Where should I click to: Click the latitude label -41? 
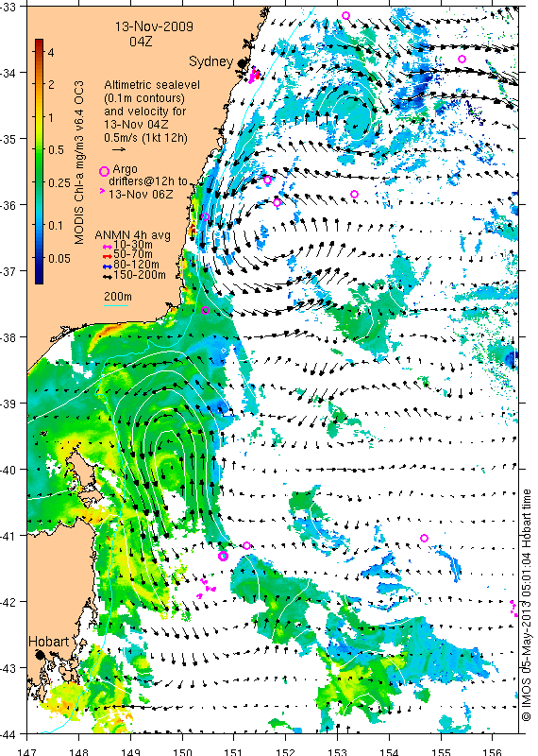[x=8, y=536]
